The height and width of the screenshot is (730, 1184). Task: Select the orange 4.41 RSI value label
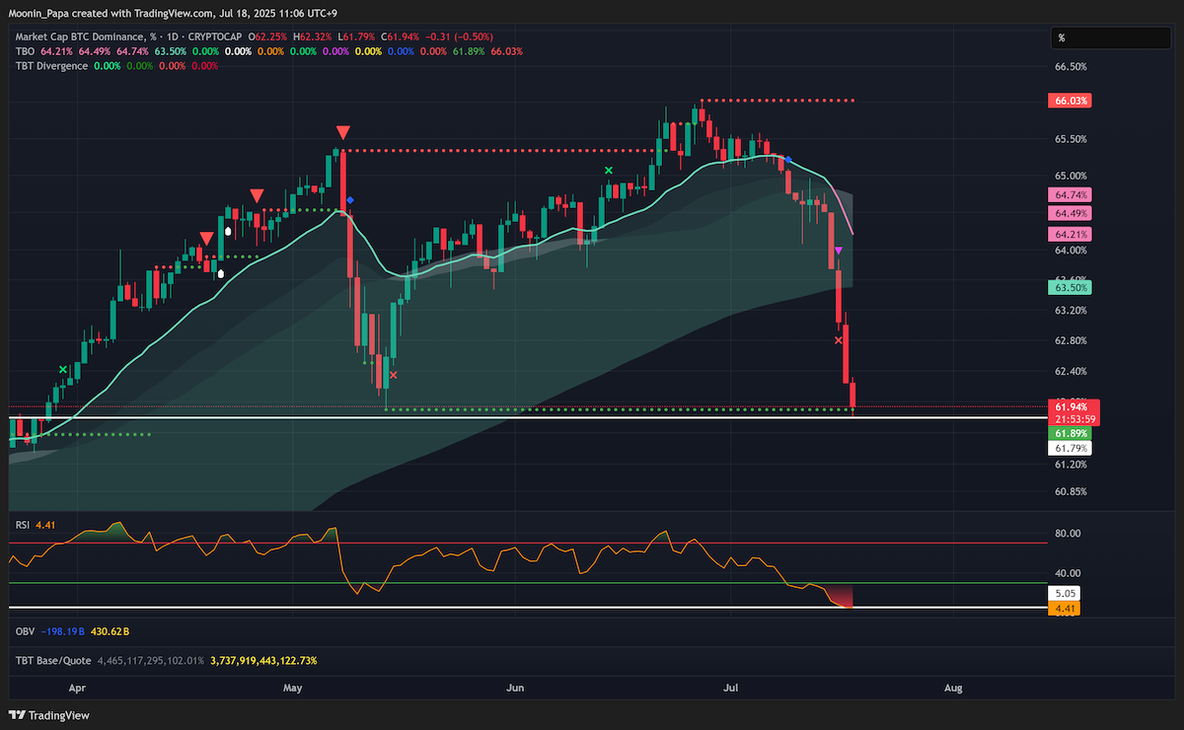1067,610
